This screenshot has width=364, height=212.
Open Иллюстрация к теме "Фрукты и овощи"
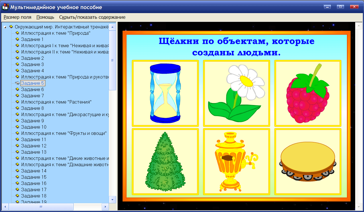(64, 133)
